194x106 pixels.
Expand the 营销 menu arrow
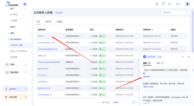pos(25,64)
